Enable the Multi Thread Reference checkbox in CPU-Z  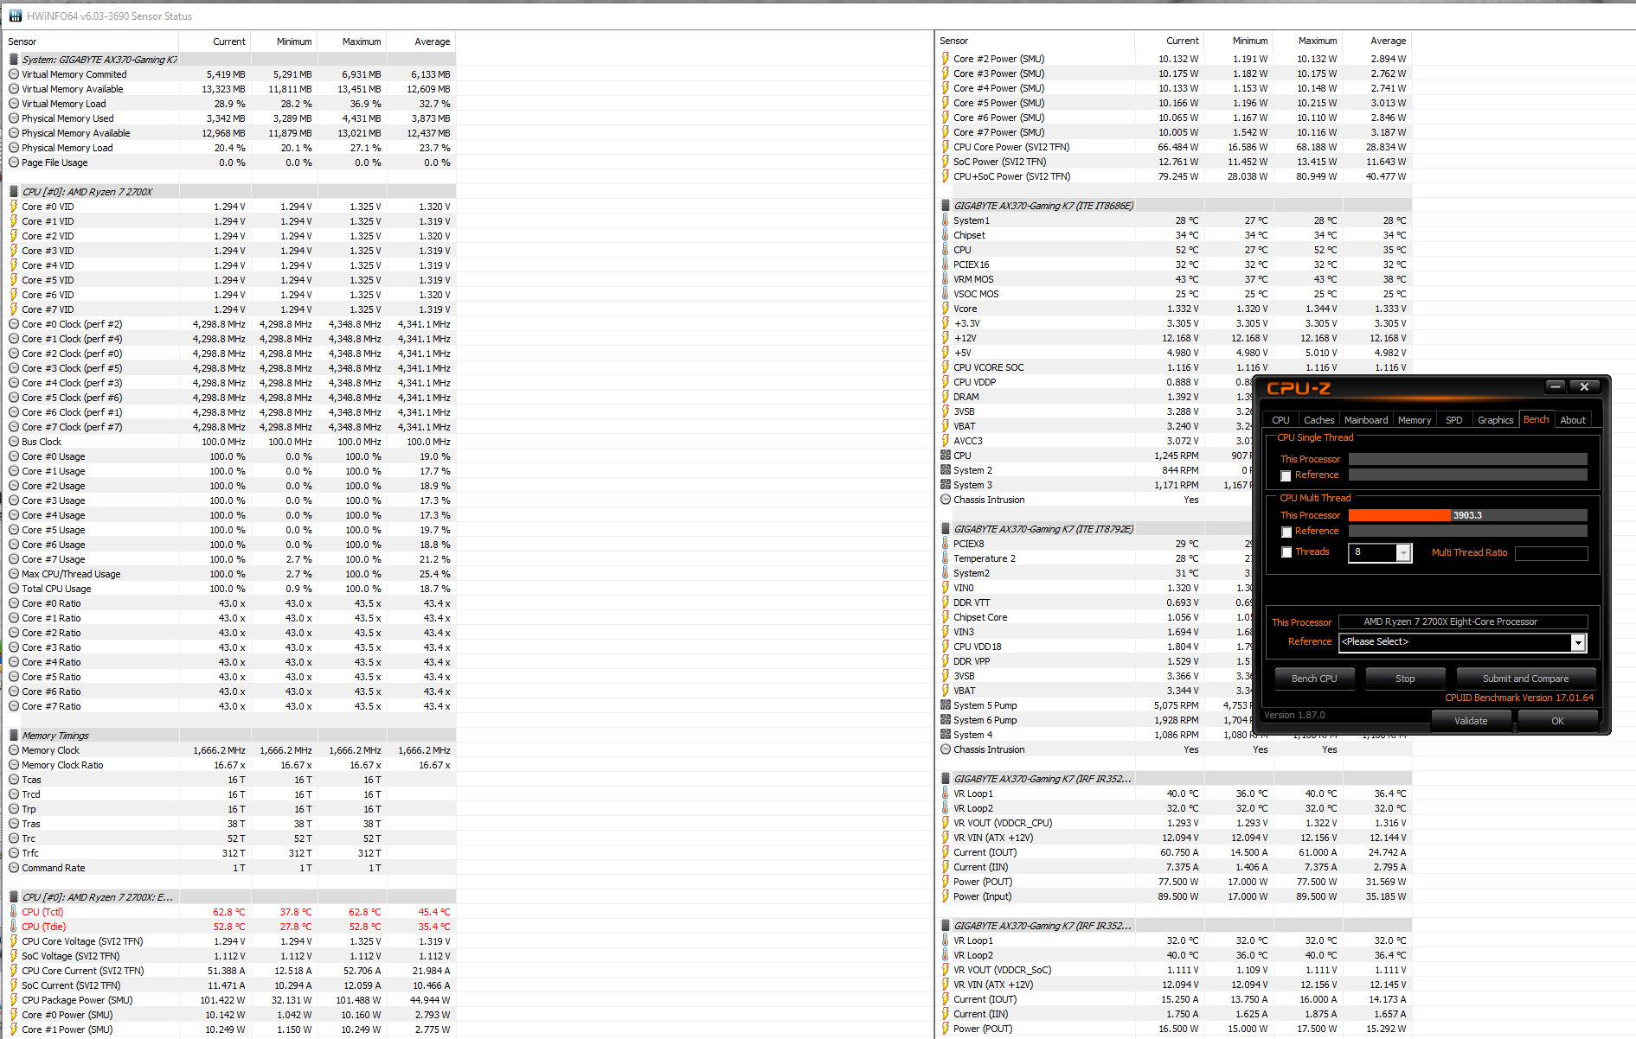point(1286,532)
